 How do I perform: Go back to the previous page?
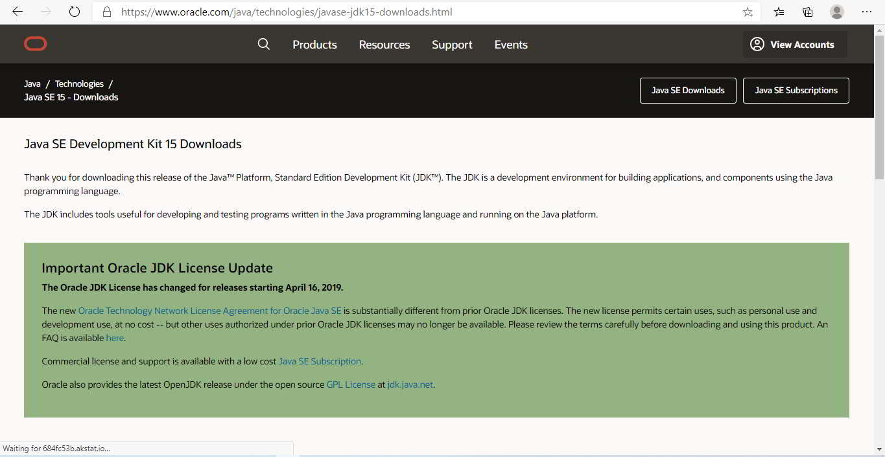(18, 12)
